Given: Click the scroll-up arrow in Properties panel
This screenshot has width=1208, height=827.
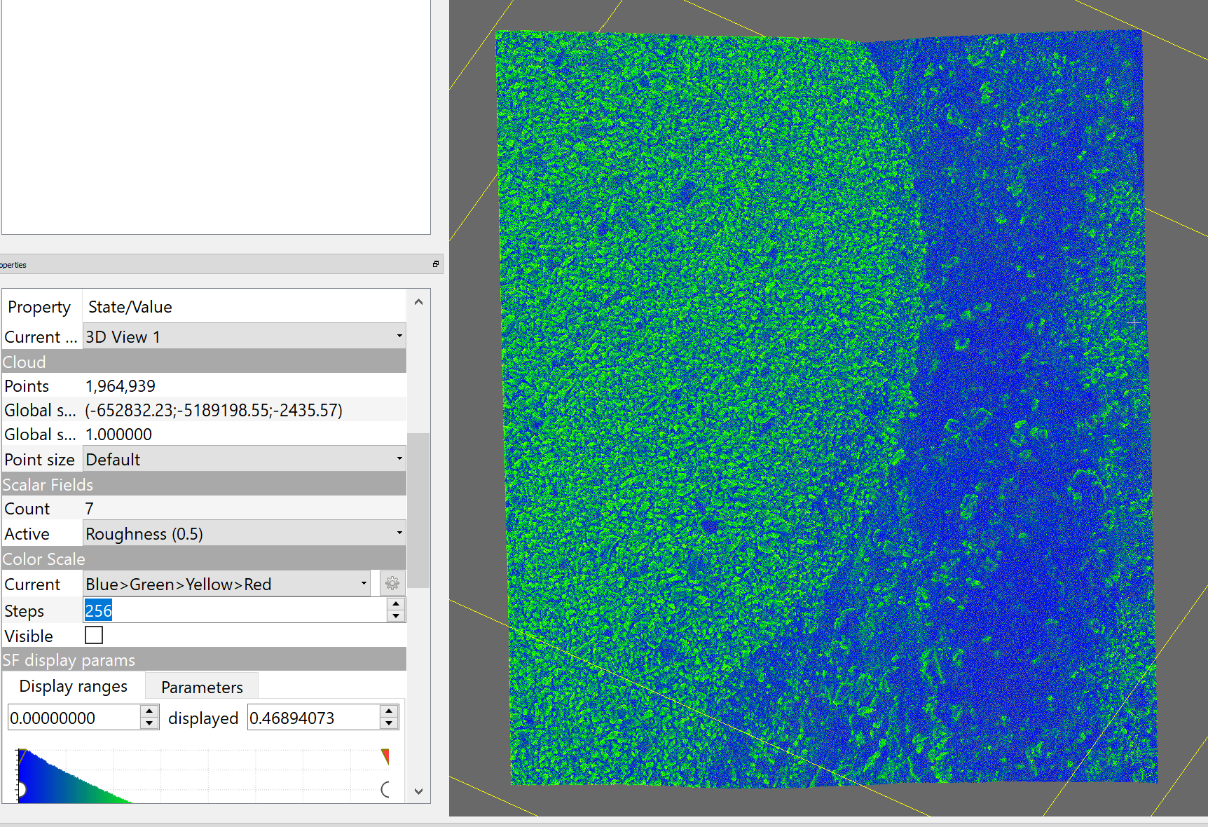Looking at the screenshot, I should pos(418,302).
